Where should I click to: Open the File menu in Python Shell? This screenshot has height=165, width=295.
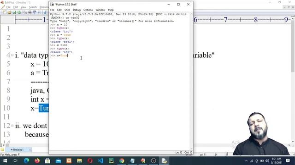coord(52,10)
